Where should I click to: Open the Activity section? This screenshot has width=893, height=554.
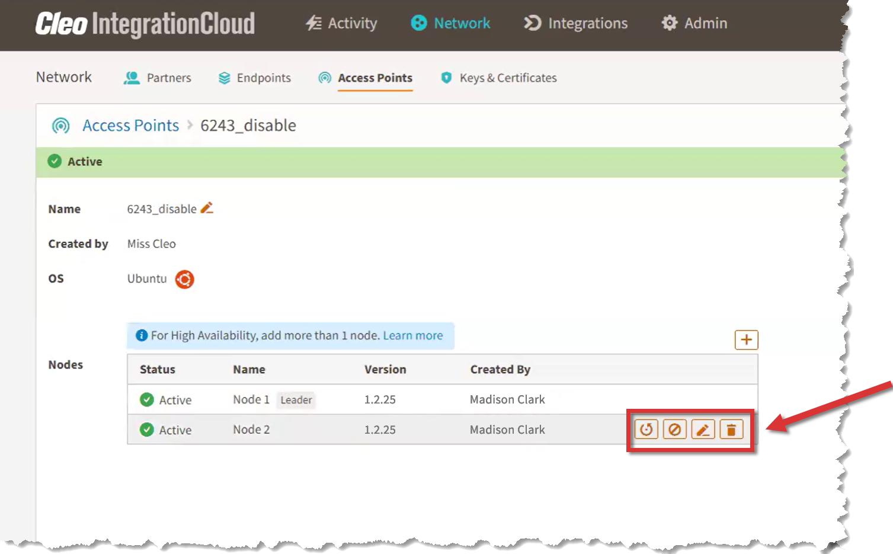341,23
